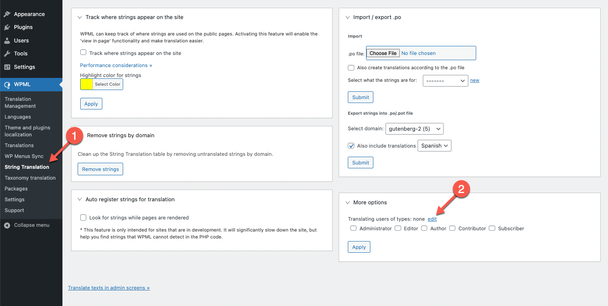Image resolution: width=608 pixels, height=306 pixels.
Task: Open WPML Settings submenu item
Action: 14,200
